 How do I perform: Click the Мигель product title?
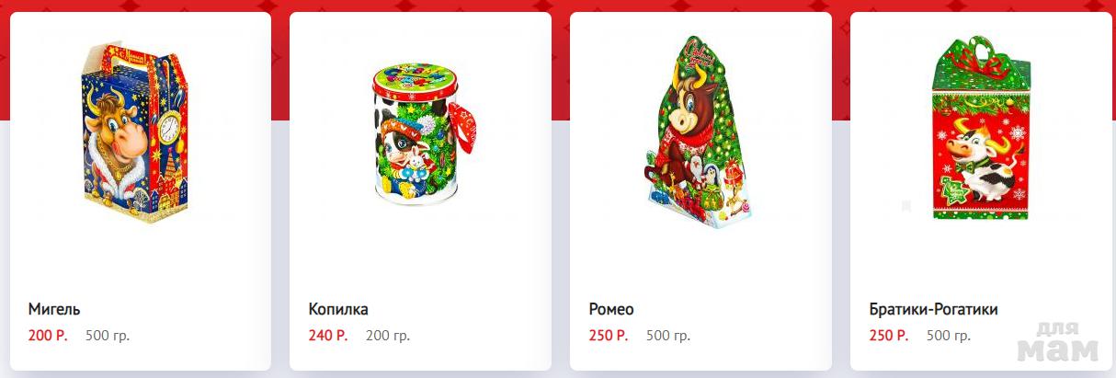[x=54, y=309]
